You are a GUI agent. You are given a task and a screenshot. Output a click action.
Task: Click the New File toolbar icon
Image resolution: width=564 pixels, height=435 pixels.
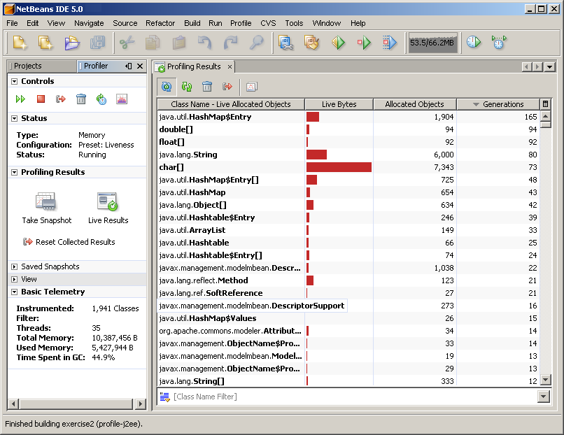tap(20, 43)
